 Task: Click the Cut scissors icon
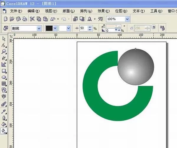[x=32, y=19]
